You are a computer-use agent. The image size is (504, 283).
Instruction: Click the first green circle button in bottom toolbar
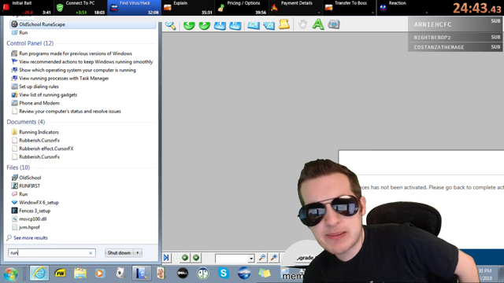click(x=185, y=258)
